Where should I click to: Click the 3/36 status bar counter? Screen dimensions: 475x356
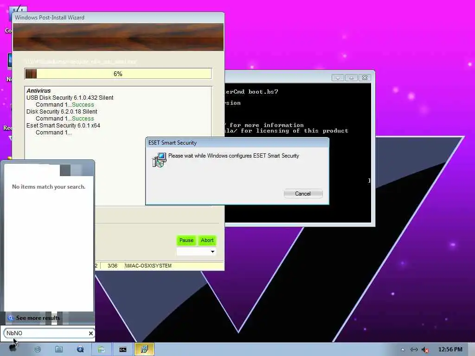(112, 266)
